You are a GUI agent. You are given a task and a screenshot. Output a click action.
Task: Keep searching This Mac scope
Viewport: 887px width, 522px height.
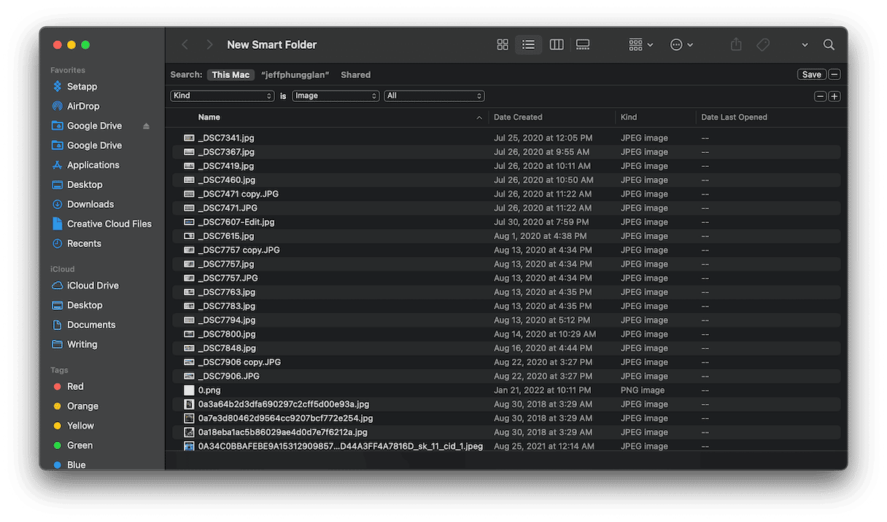(231, 74)
